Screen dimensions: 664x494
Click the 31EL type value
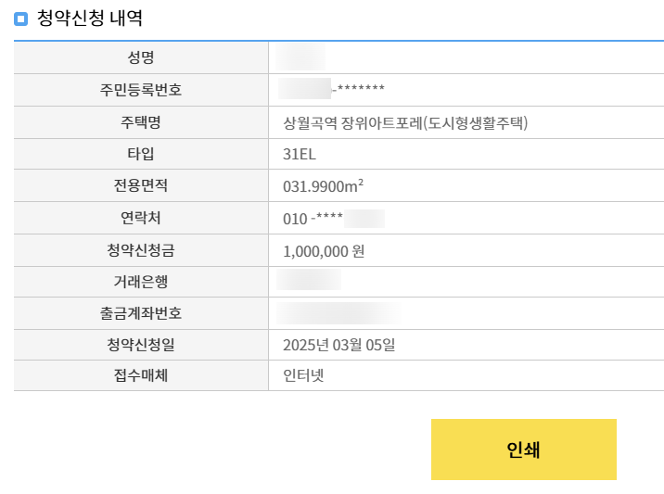pyautogui.click(x=300, y=154)
